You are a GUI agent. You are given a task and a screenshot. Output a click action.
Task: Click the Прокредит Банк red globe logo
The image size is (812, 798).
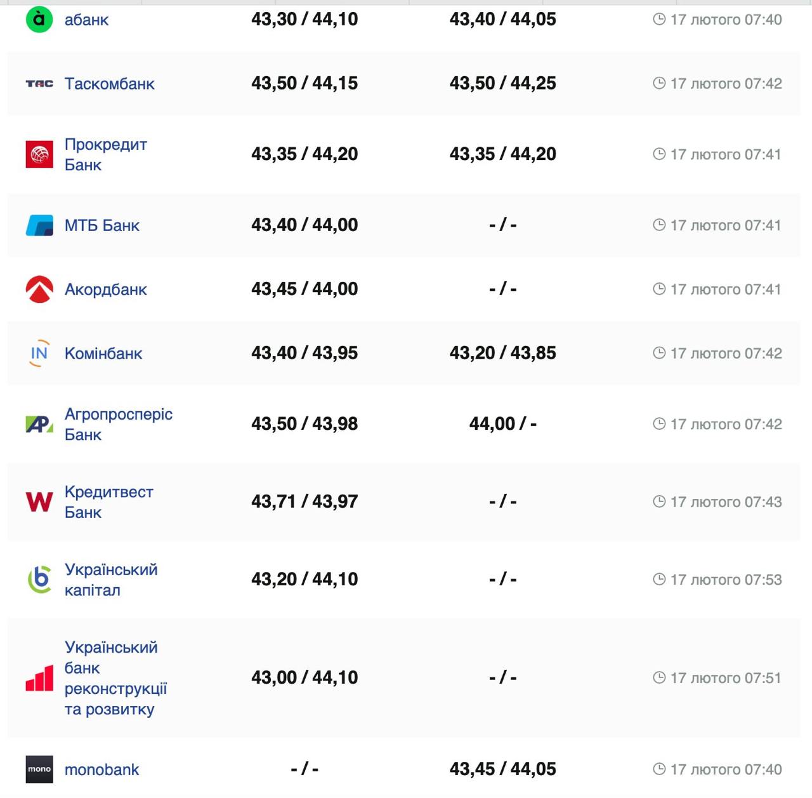[x=39, y=154]
